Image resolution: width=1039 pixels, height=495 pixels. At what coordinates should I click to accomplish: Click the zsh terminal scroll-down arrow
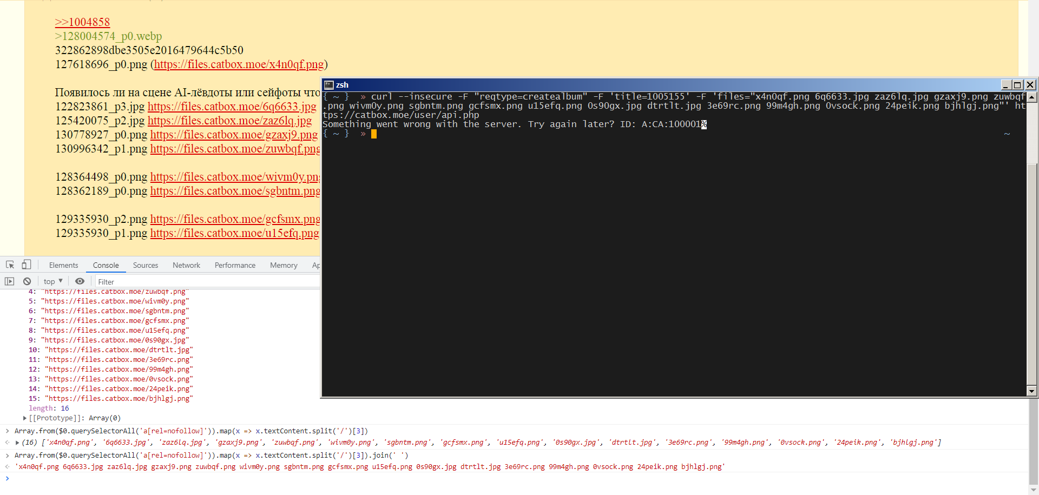click(x=1031, y=391)
